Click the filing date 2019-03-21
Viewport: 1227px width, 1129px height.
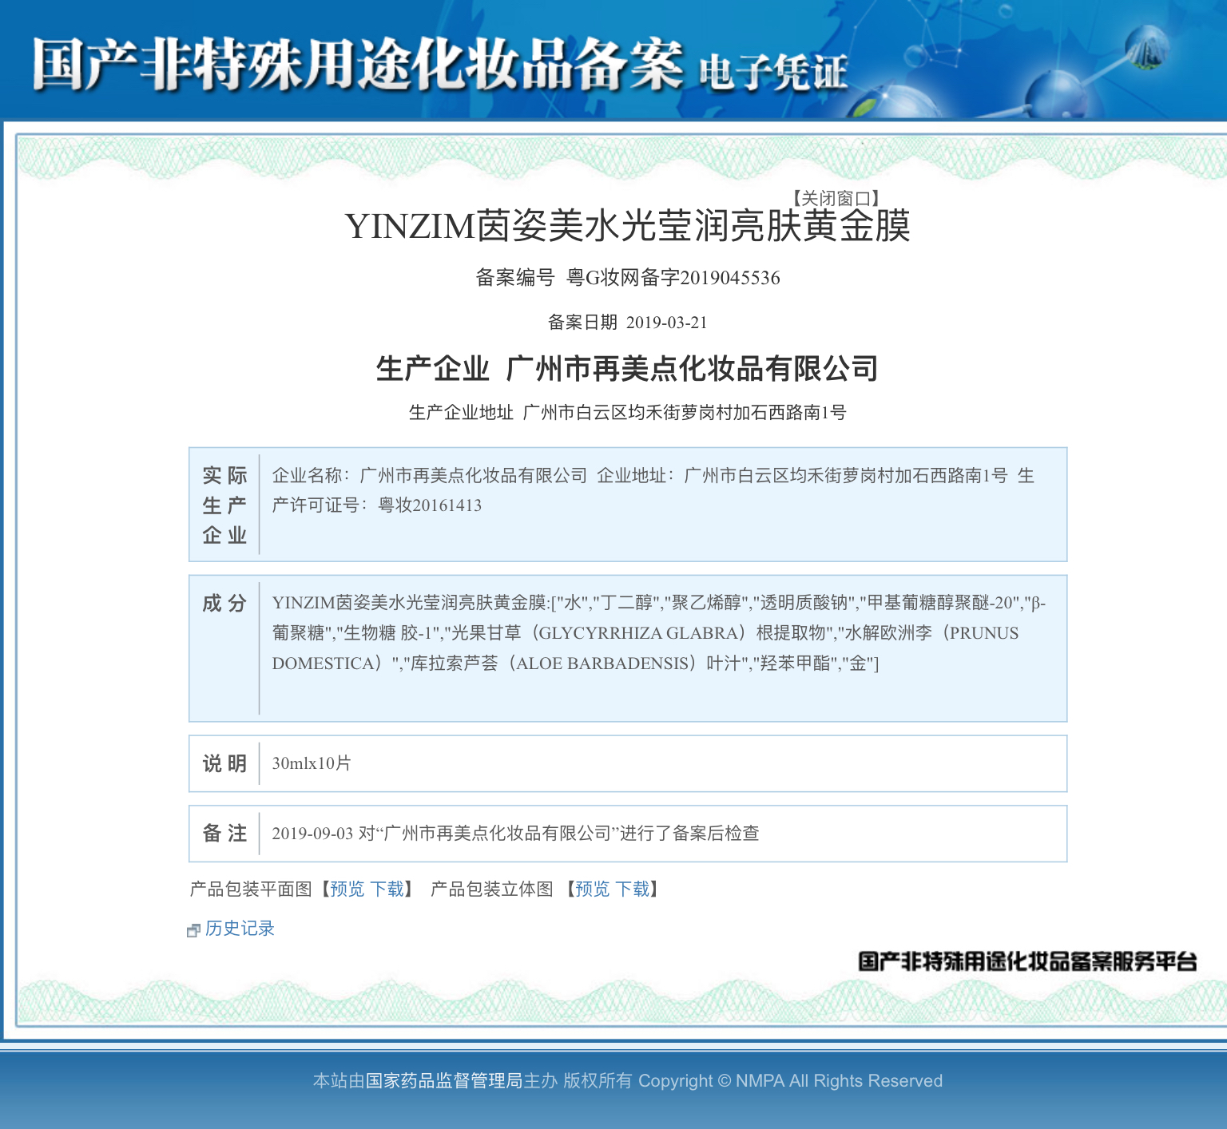[x=667, y=322]
